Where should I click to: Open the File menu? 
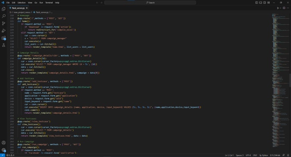[8, 3]
